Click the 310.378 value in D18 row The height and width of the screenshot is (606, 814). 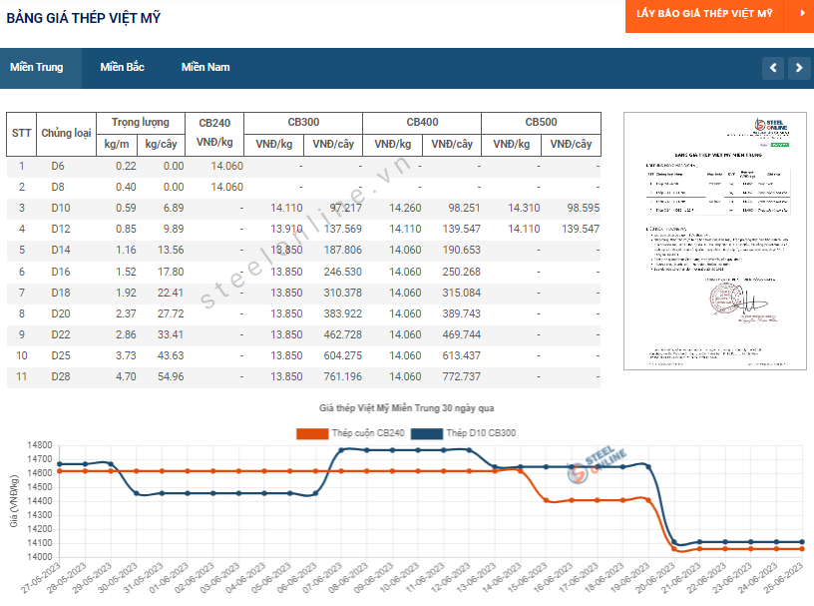click(x=342, y=294)
